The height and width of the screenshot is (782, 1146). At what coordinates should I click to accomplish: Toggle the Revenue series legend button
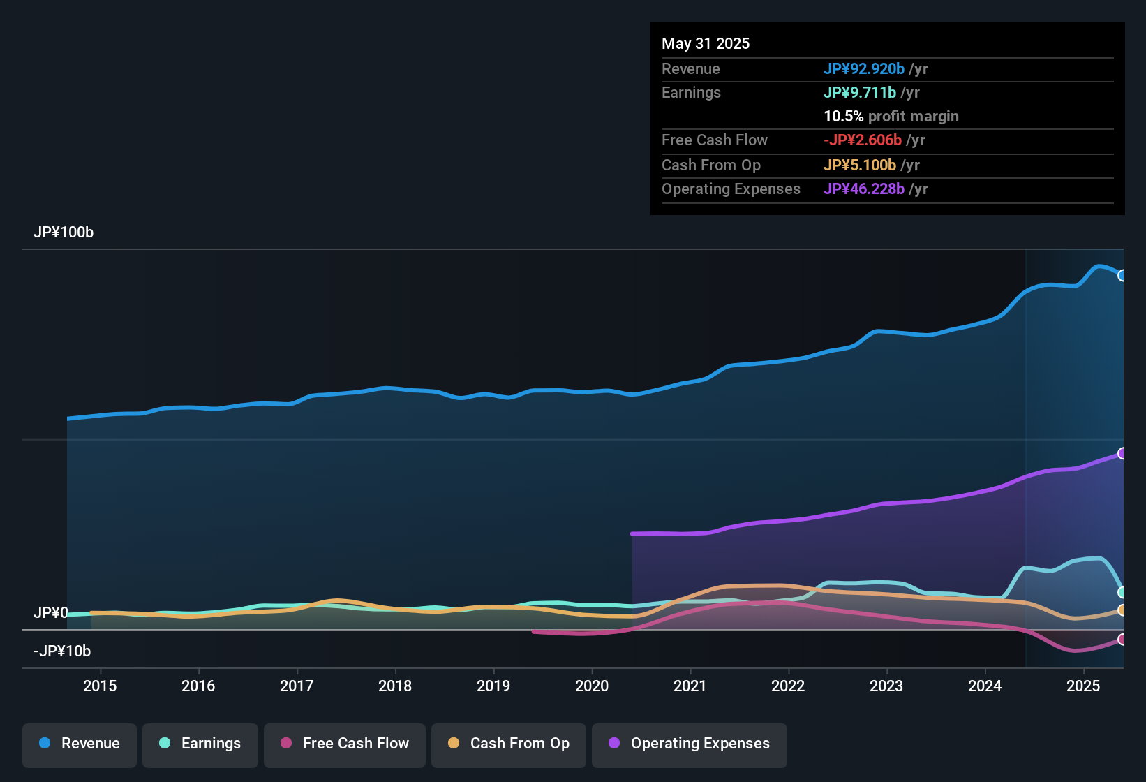[80, 744]
